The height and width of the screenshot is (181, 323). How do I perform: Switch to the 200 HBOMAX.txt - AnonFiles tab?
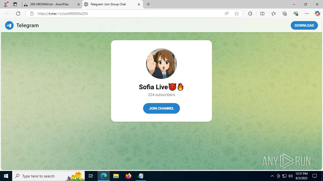pyautogui.click(x=52, y=4)
